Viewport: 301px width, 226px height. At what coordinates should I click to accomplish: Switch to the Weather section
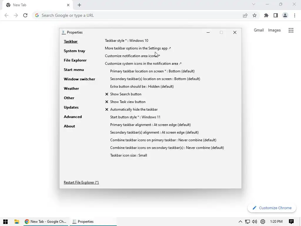[71, 89]
